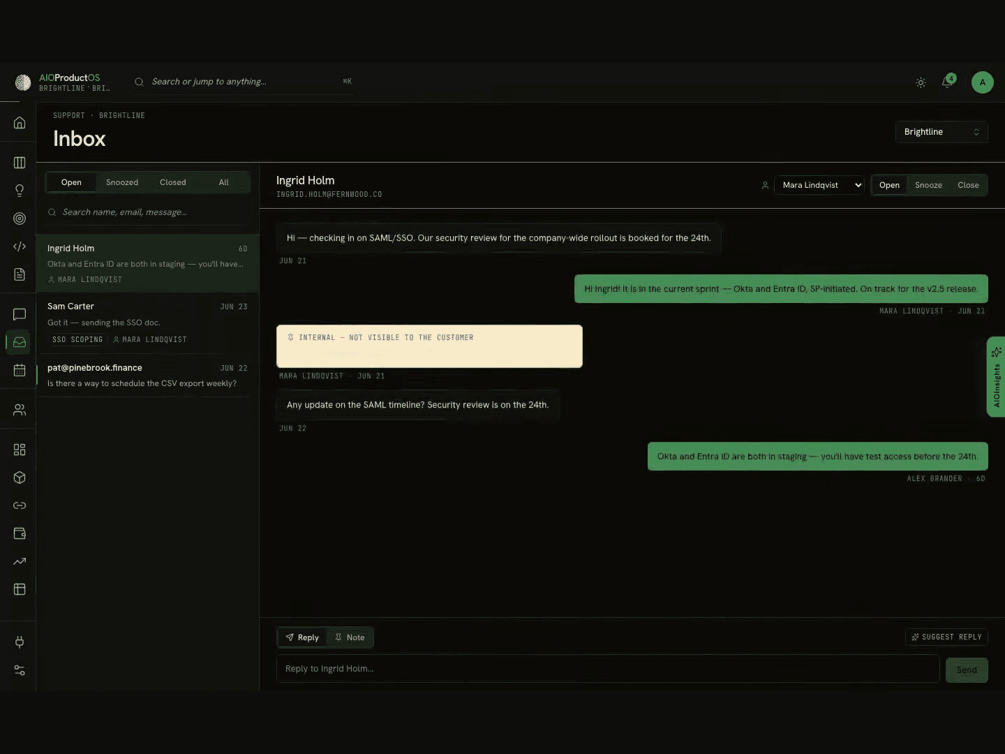This screenshot has width=1005, height=754.
Task: Switch to the Open inbox filter tab
Action: (71, 182)
